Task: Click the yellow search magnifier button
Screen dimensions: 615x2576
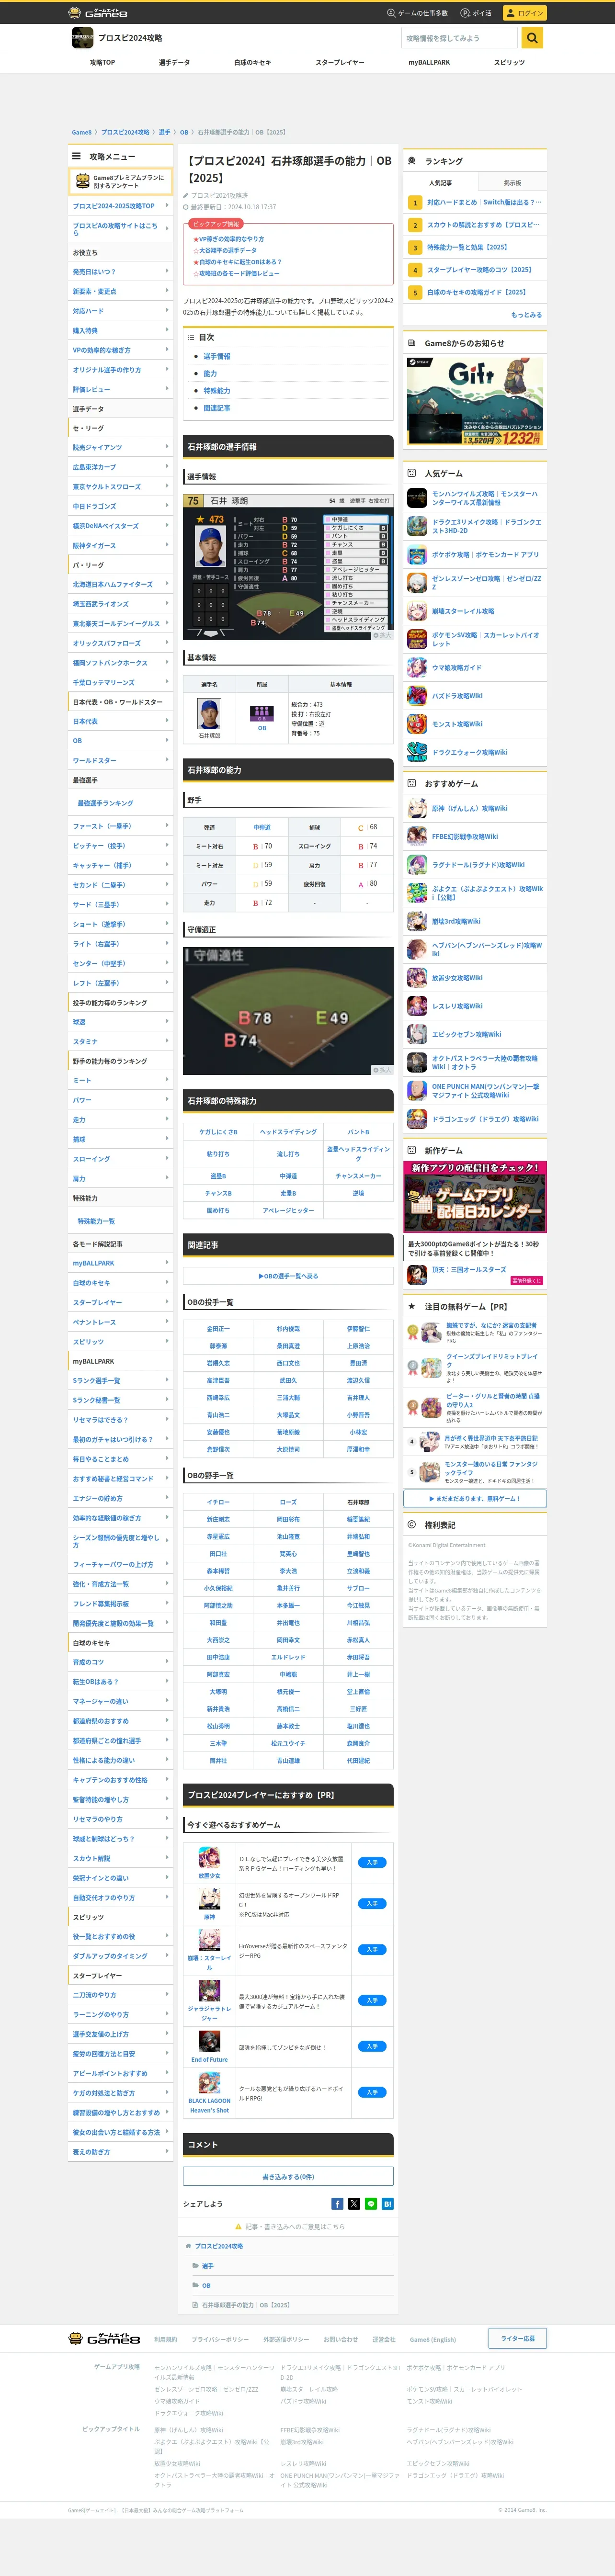Action: coord(532,38)
